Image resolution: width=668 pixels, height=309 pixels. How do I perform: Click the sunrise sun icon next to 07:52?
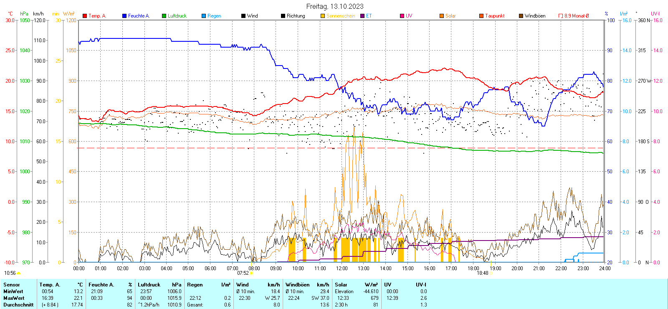[251, 273]
